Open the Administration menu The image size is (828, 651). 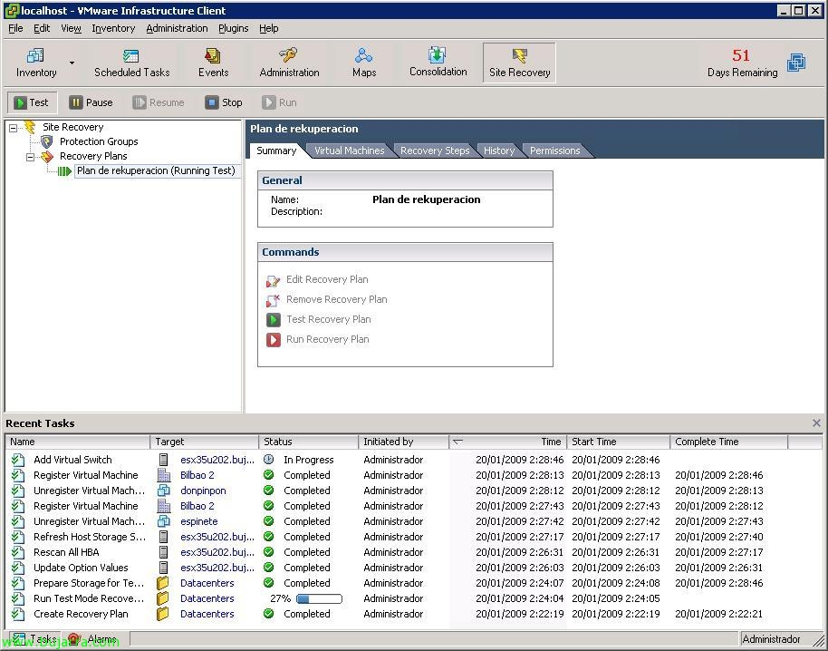177,28
